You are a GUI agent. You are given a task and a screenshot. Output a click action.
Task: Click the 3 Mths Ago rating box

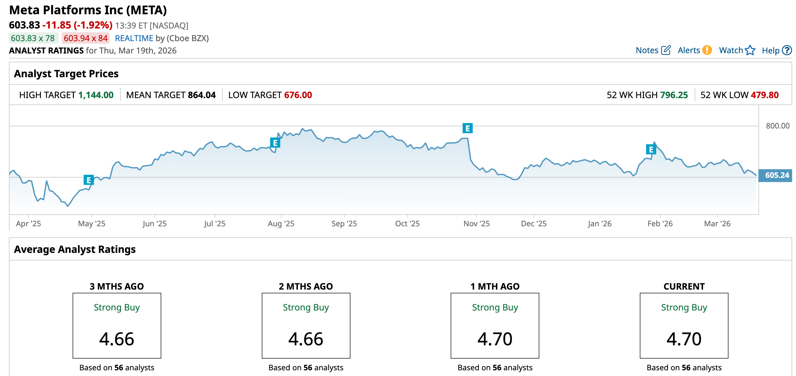point(117,325)
